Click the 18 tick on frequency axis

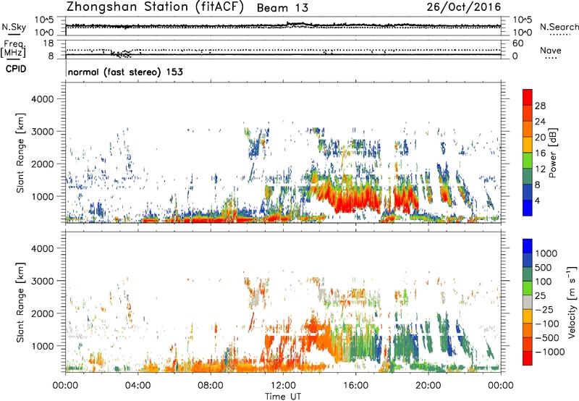point(48,43)
